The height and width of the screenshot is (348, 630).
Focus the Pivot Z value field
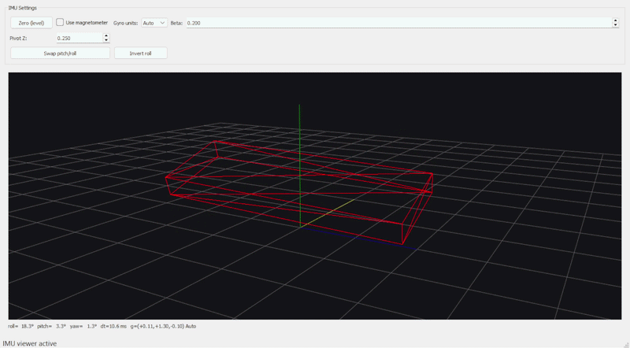click(80, 38)
